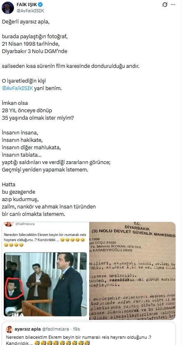The width and height of the screenshot is (182, 345).
Task: Click the red circled face in photo
Action: [13, 289]
